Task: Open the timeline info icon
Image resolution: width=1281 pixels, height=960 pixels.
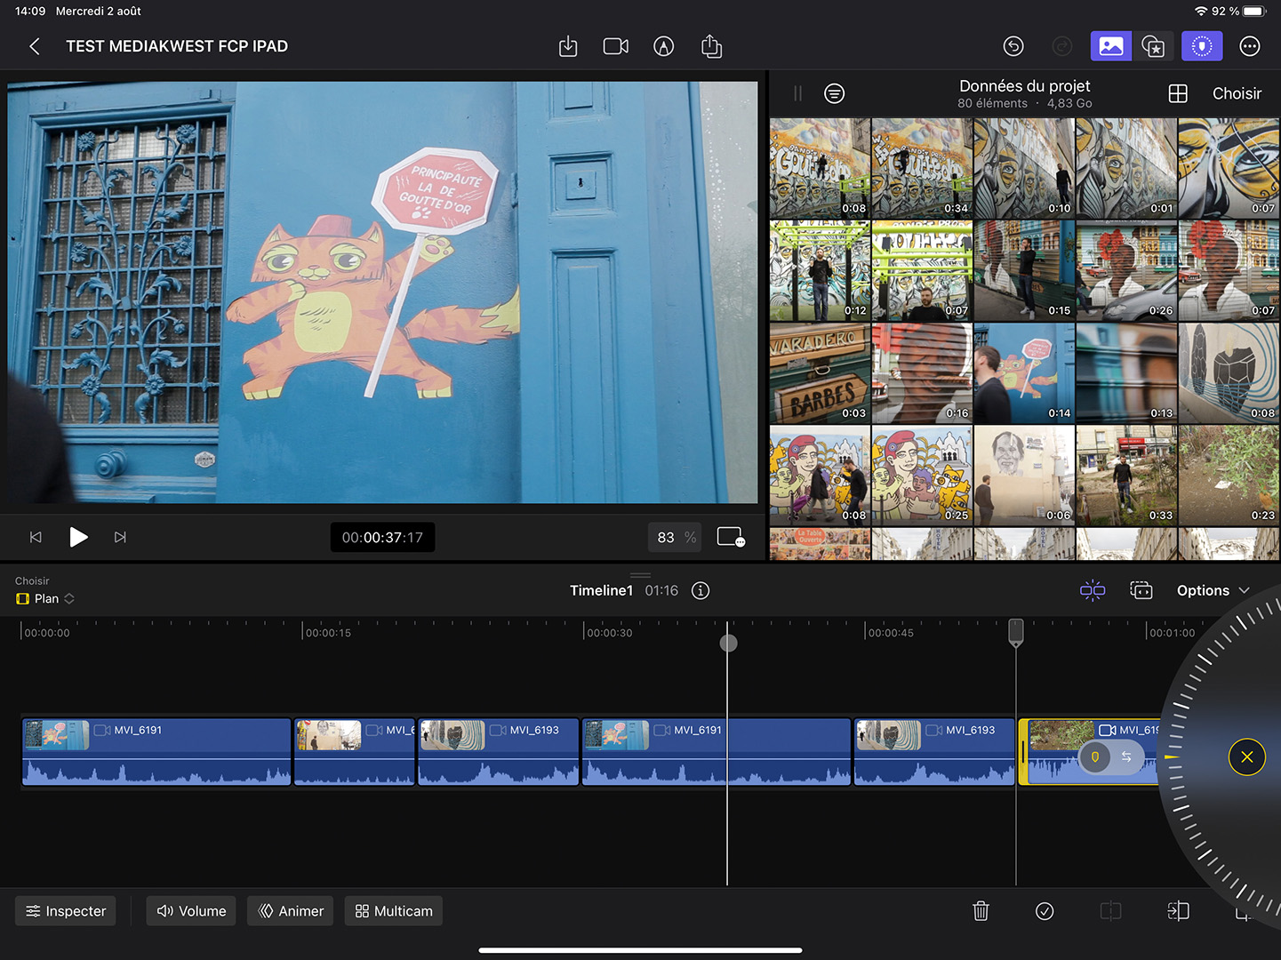Action: click(701, 591)
